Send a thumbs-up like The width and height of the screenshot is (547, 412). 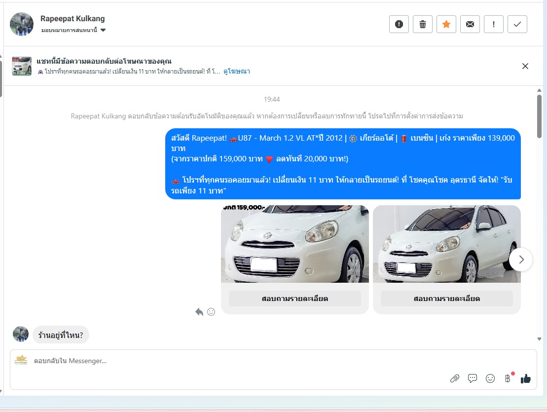526,378
